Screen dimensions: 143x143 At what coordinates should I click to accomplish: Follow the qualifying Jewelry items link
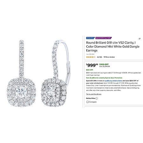(x=113, y=81)
